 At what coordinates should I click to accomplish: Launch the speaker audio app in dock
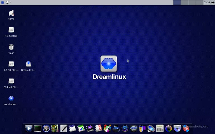point(151,128)
